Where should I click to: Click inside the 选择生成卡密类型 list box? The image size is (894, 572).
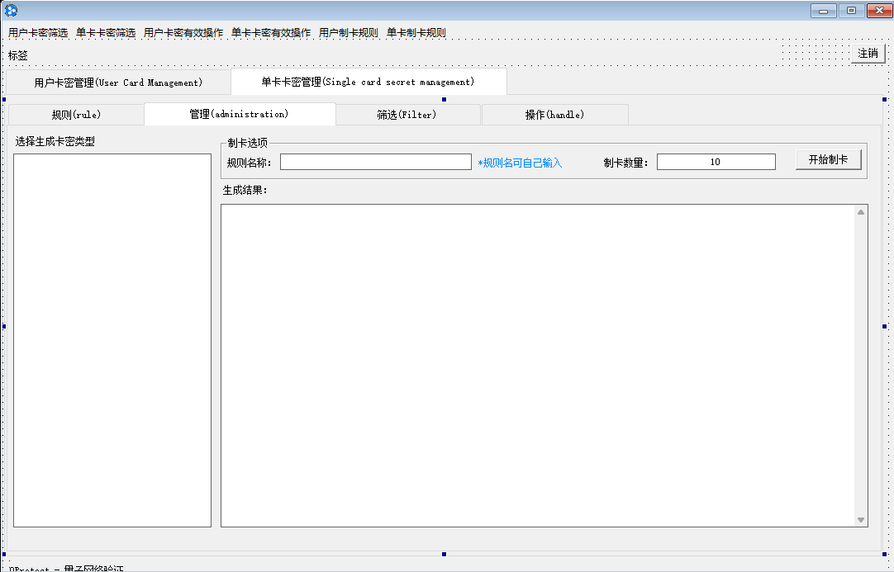click(112, 339)
